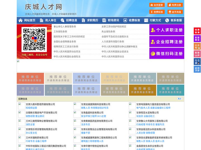Open 保障农民工工资支付条例 link
Screen dimensions: 201x150
pyautogui.click(x=66, y=47)
